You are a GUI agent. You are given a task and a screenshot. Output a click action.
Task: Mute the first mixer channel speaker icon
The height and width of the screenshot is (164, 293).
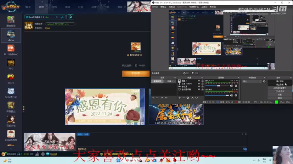[x=231, y=86]
